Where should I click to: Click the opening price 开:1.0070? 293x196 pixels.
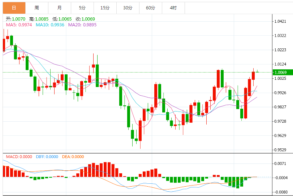point(16,19)
